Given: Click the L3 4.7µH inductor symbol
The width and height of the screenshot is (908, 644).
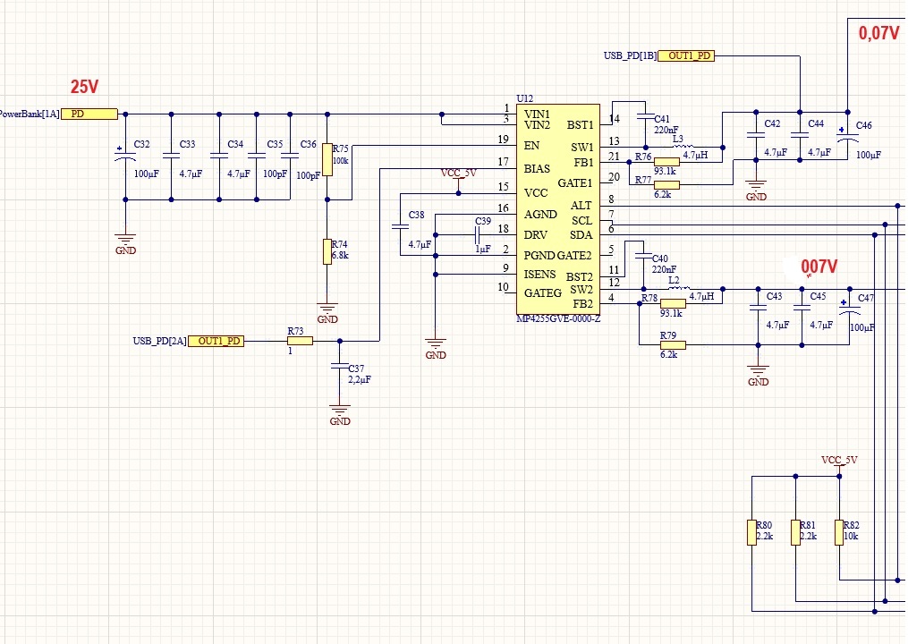Looking at the screenshot, I should [x=689, y=147].
